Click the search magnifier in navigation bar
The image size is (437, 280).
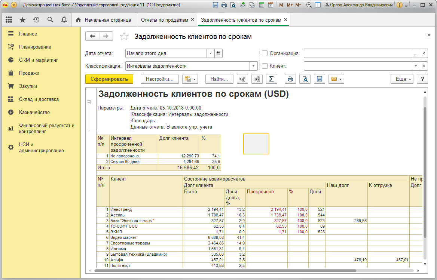click(x=50, y=20)
